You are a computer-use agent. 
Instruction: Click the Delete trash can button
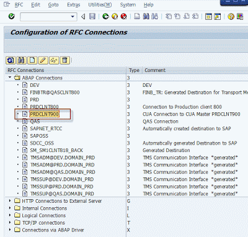pyautogui.click(x=64, y=60)
